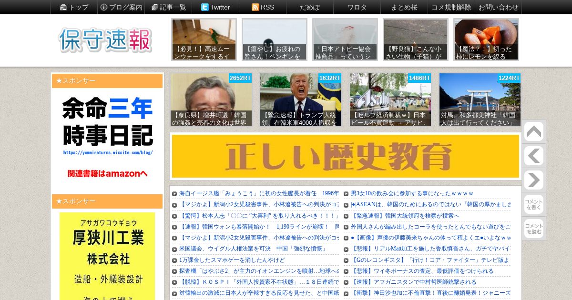This screenshot has width=572, height=300.
Task: Click the orange RSS feed icon
Action: click(x=255, y=7)
